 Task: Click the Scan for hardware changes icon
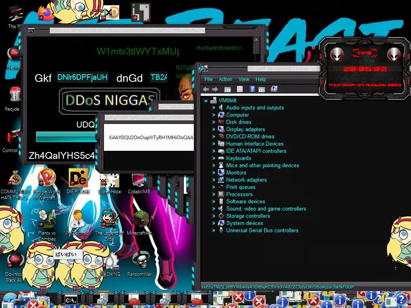[x=274, y=89]
